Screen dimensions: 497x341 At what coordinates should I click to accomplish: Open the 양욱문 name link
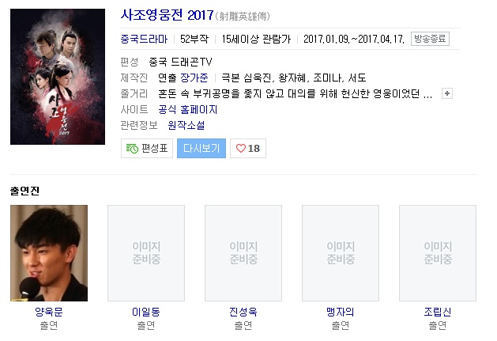pyautogui.click(x=49, y=312)
